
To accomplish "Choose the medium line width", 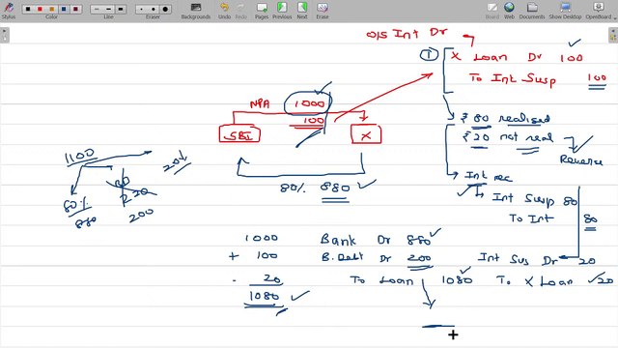I will (x=108, y=9).
